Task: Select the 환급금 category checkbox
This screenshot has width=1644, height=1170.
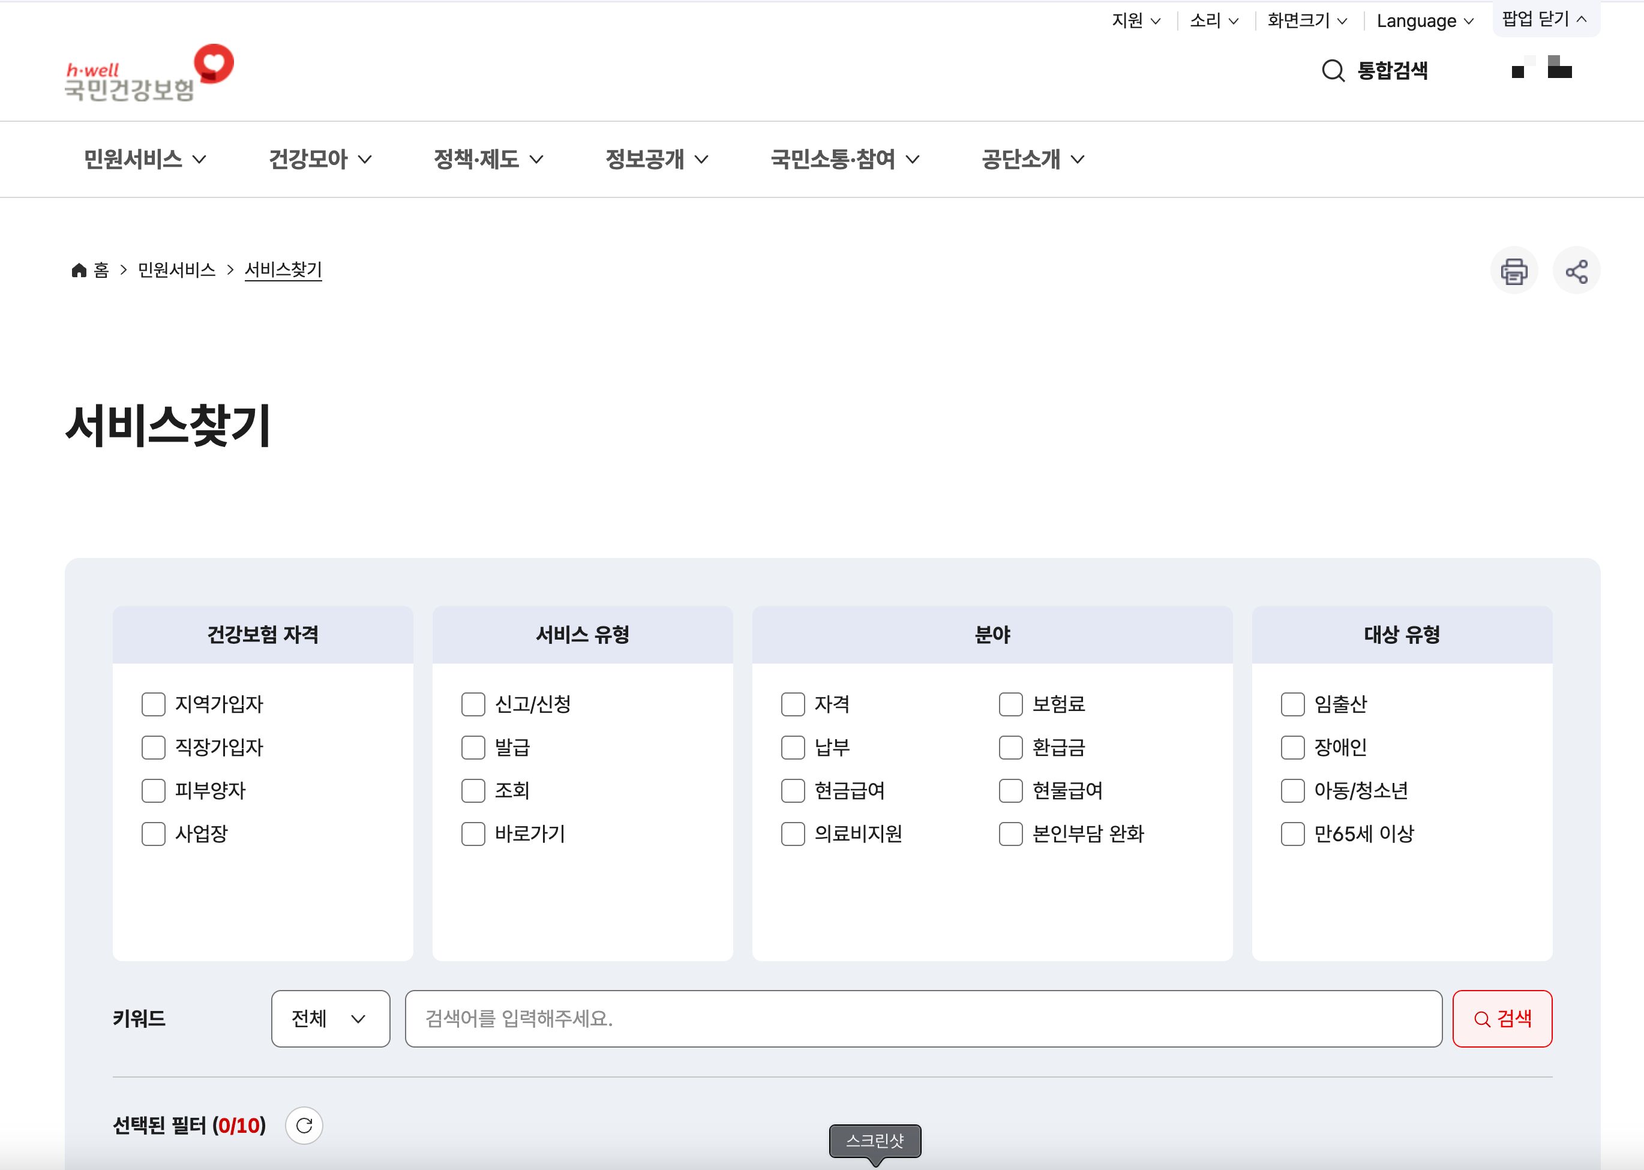Action: (1010, 747)
